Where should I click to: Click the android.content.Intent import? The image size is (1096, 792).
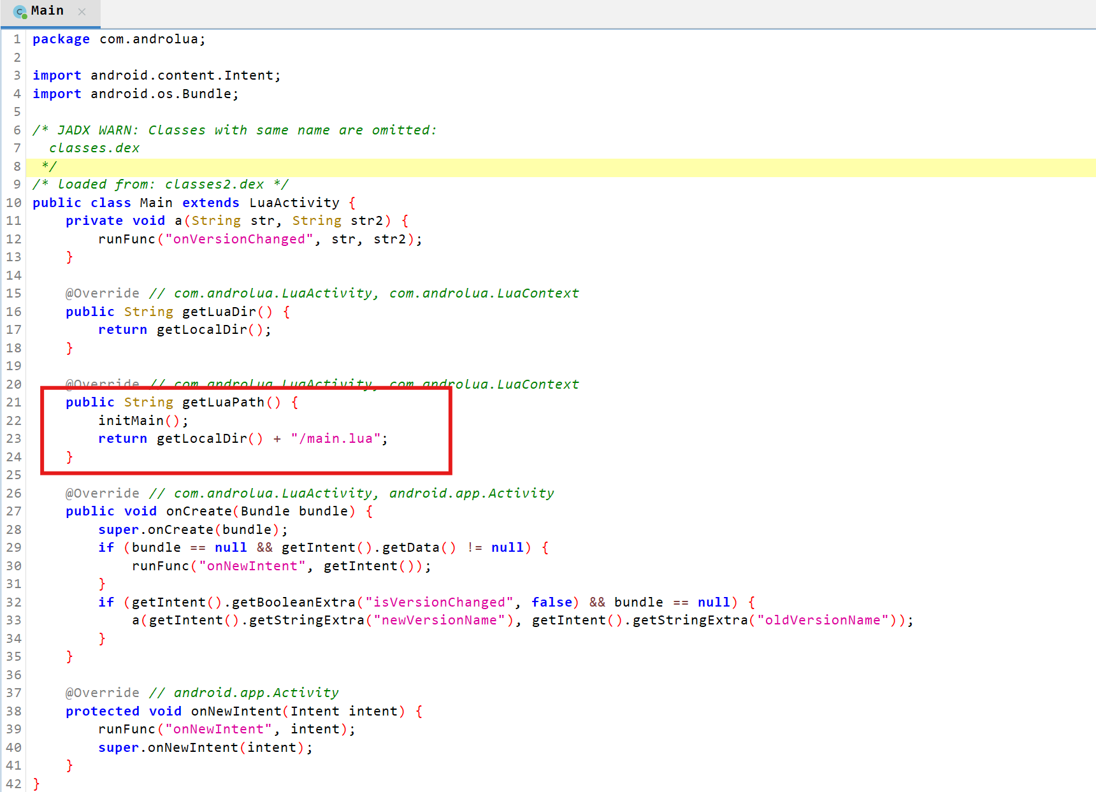pos(185,75)
